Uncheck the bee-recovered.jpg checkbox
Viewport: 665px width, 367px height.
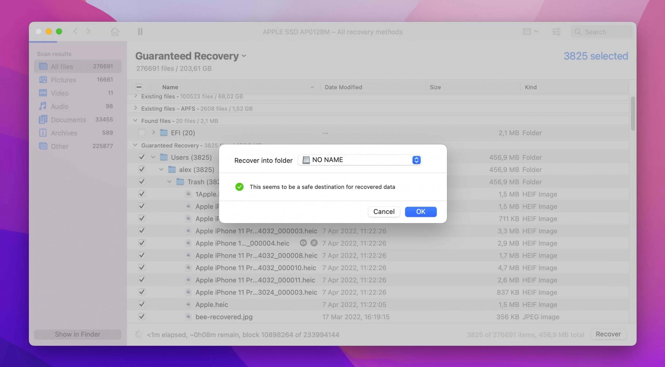[x=142, y=317]
